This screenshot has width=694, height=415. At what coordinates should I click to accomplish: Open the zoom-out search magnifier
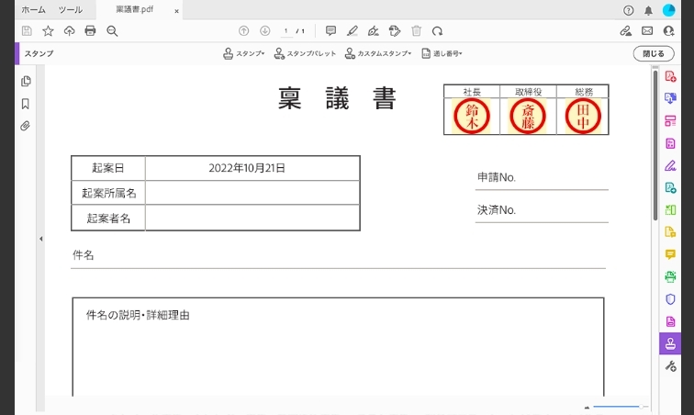click(x=112, y=31)
